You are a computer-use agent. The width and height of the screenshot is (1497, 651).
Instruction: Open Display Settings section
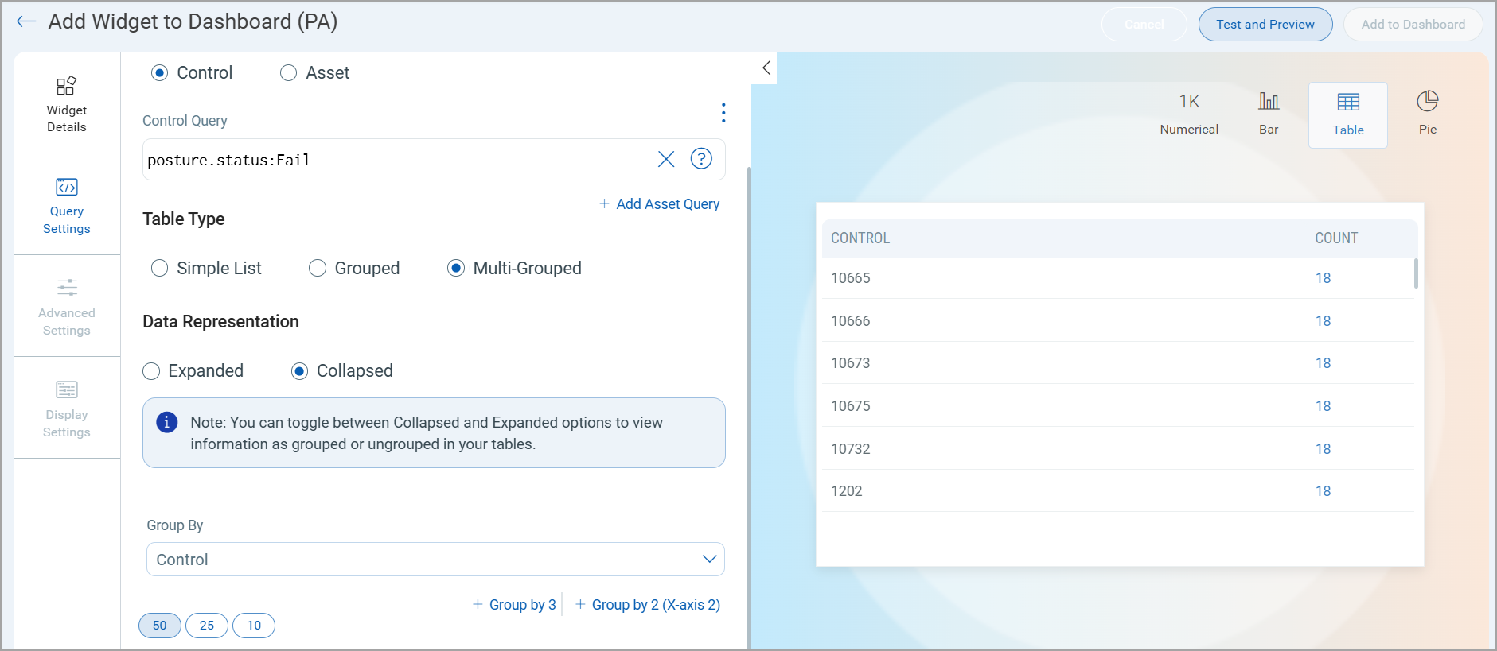pos(67,409)
